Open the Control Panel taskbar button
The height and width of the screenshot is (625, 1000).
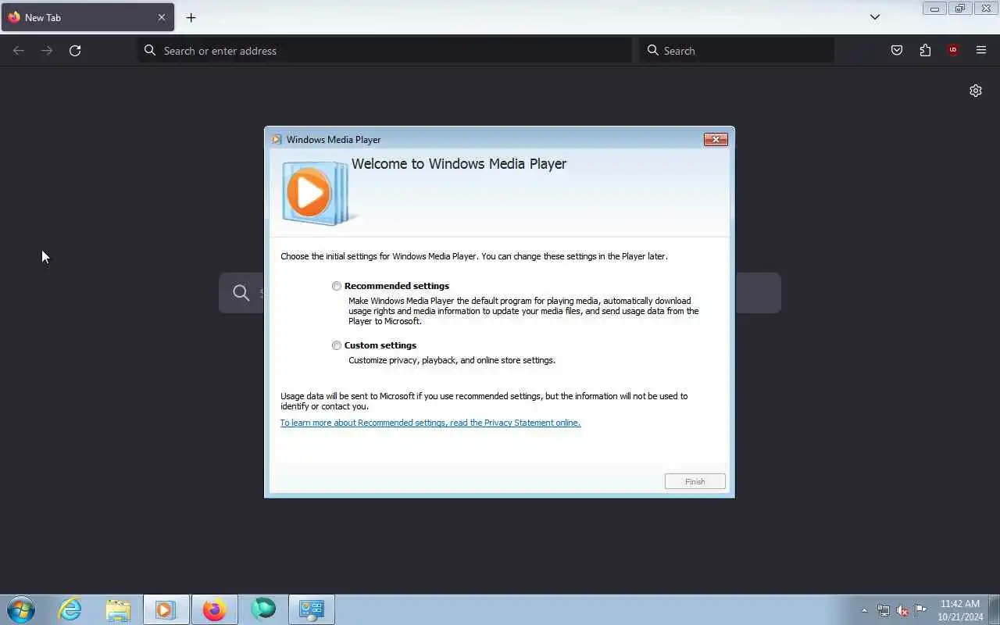[x=312, y=609]
